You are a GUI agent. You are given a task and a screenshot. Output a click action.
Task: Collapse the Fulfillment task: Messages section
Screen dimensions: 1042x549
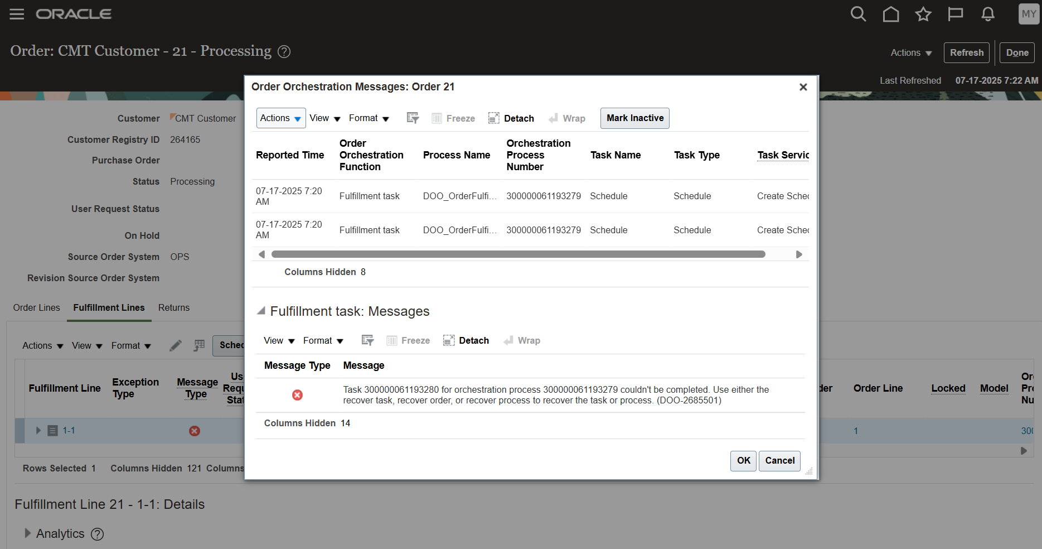point(260,311)
